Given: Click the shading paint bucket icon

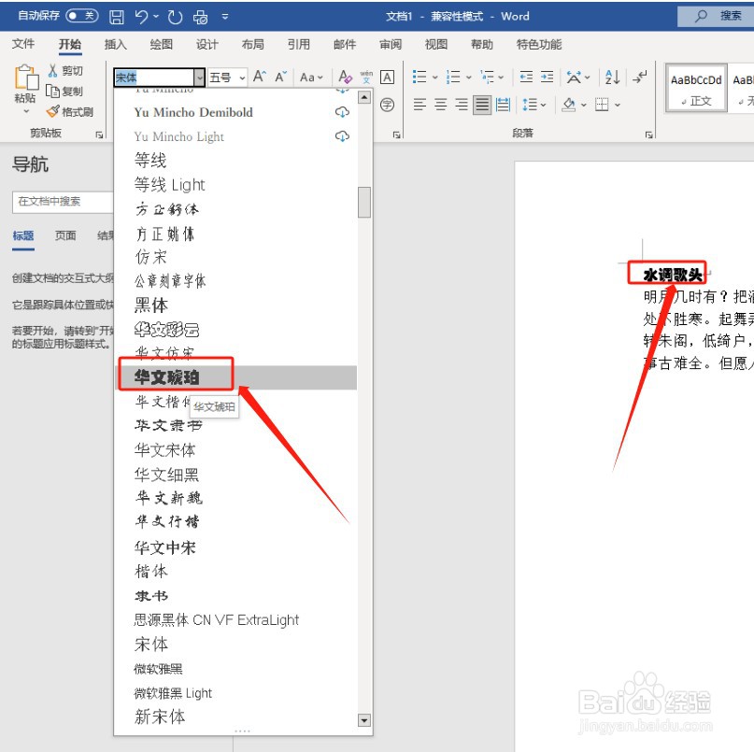Looking at the screenshot, I should pos(569,105).
